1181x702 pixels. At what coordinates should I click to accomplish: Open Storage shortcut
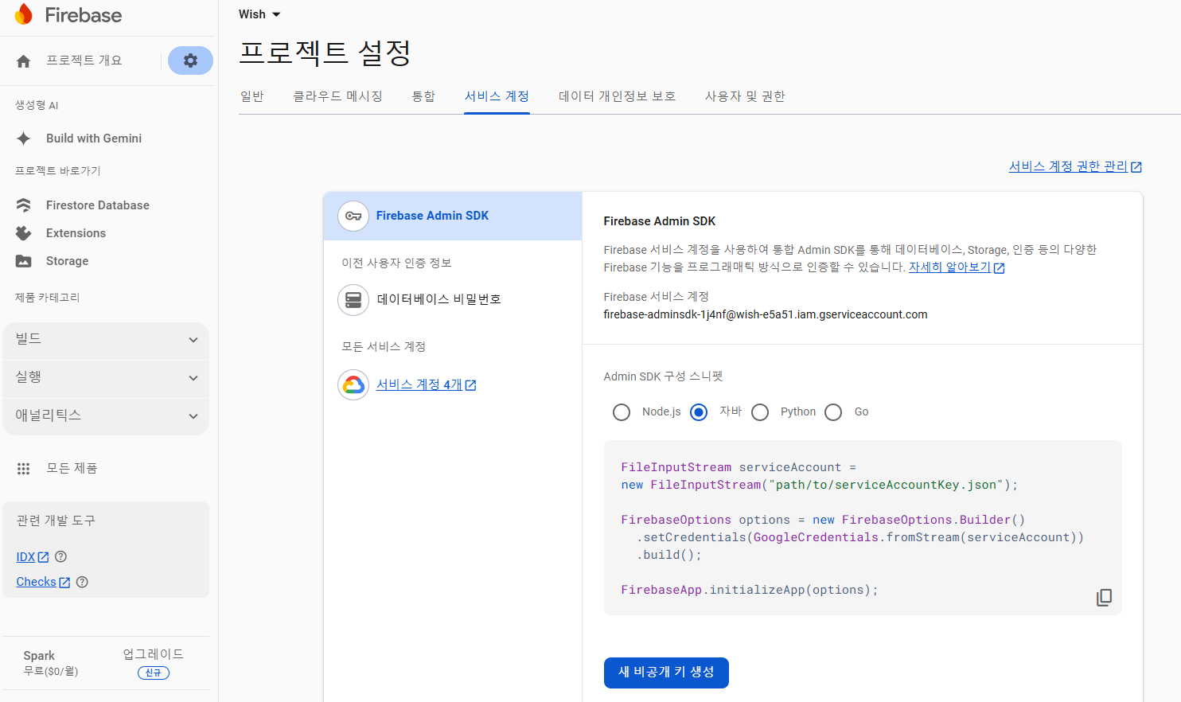(67, 261)
